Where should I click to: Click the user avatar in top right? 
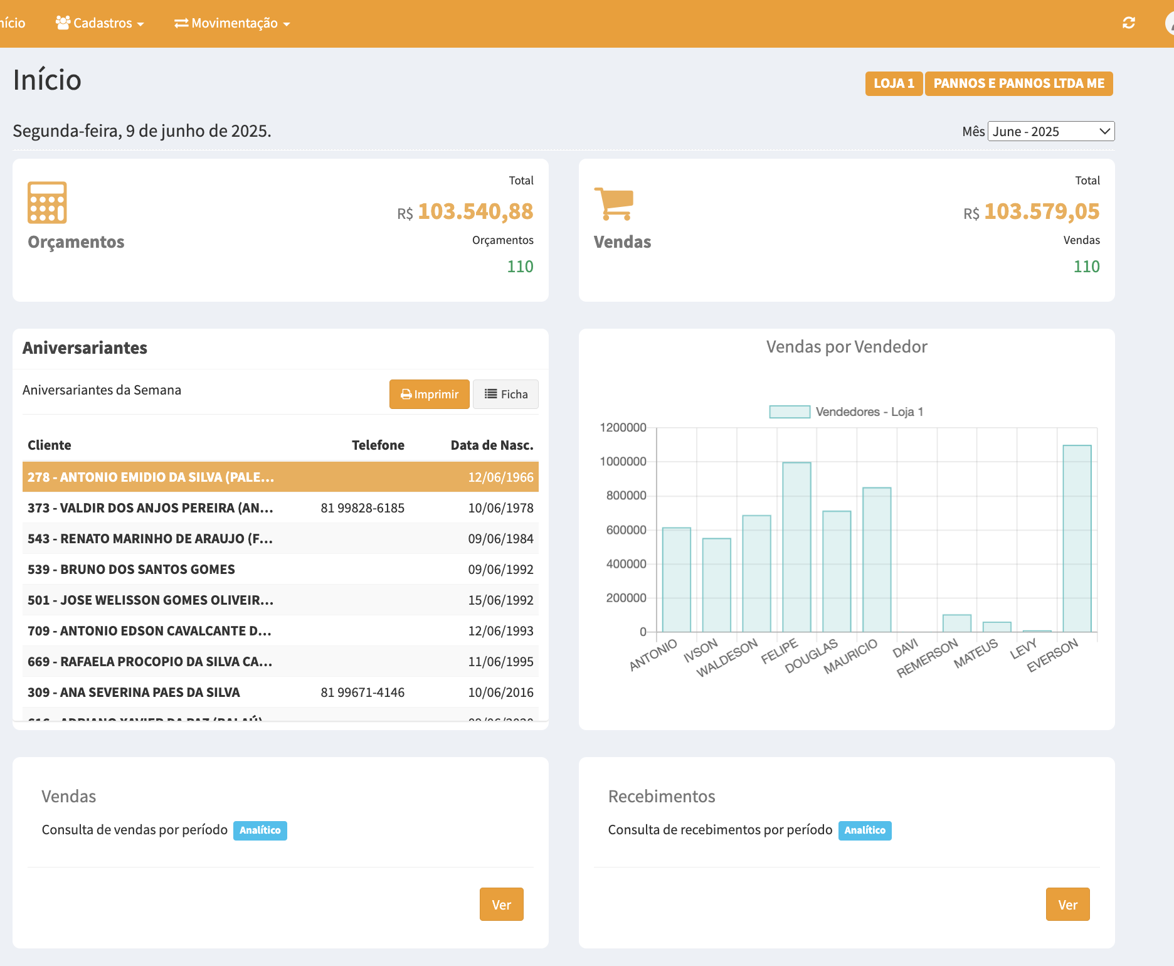1169,23
